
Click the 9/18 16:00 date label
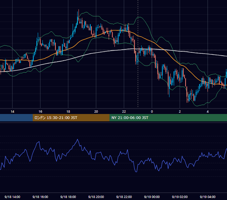[40, 197]
